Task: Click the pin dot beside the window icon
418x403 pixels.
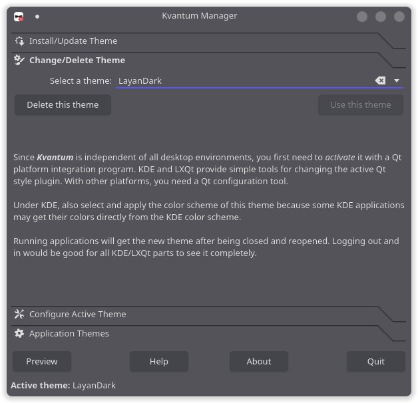Action: (37, 17)
